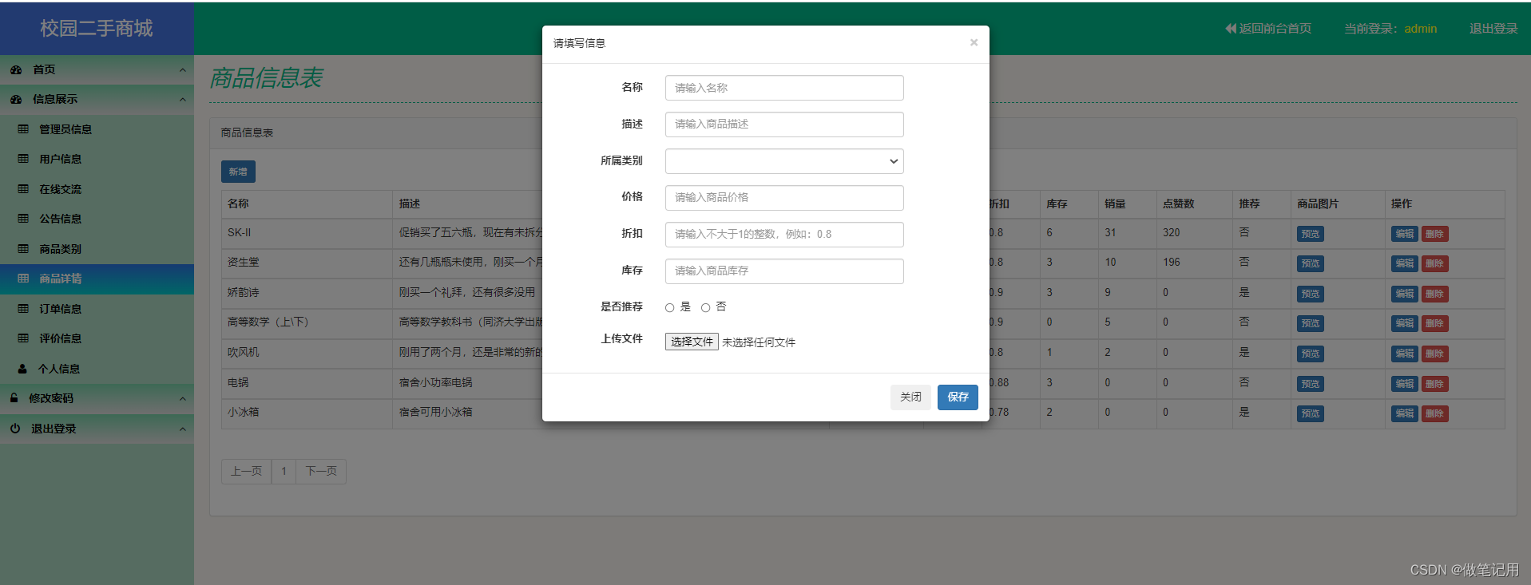Click 编辑 for the 娇韵诗 row
1531x585 pixels.
(x=1405, y=294)
